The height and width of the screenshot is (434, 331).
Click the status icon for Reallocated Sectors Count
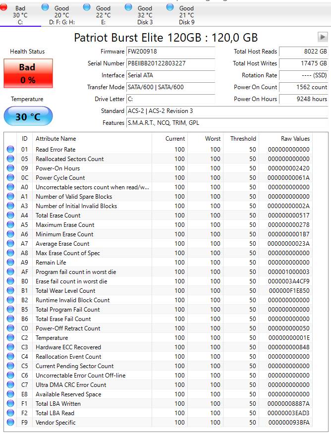(10, 159)
